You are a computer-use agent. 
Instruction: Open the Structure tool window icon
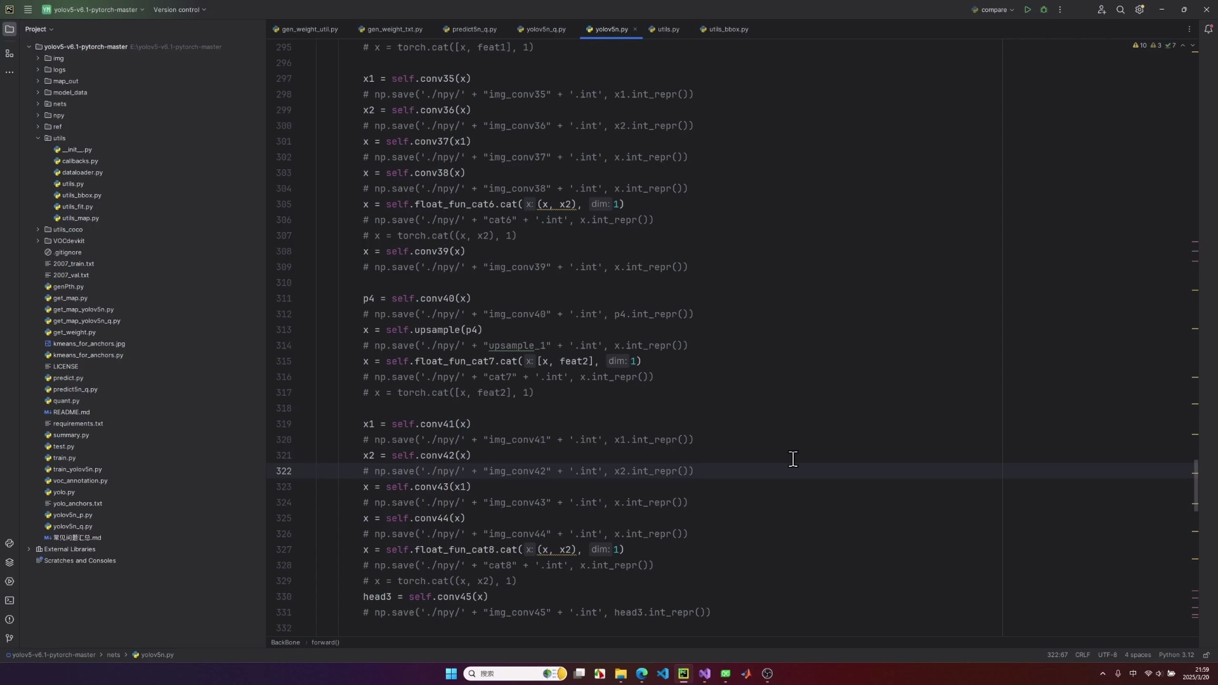(9, 54)
